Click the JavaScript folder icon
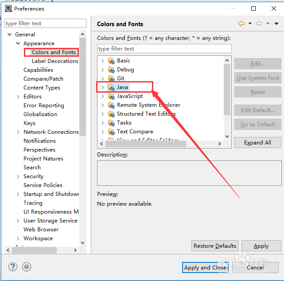This screenshot has width=284, height=281. [x=111, y=96]
